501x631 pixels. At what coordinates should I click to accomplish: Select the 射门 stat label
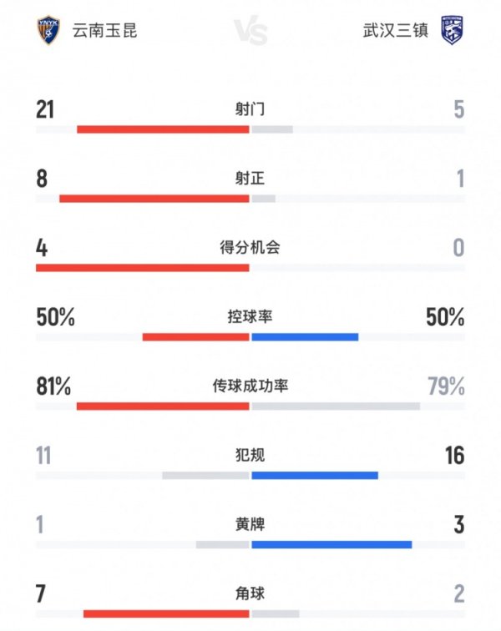[x=250, y=109]
